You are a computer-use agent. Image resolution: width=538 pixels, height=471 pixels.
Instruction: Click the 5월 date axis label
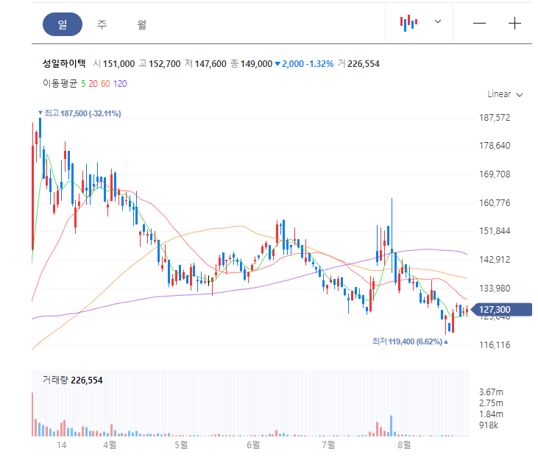[181, 445]
